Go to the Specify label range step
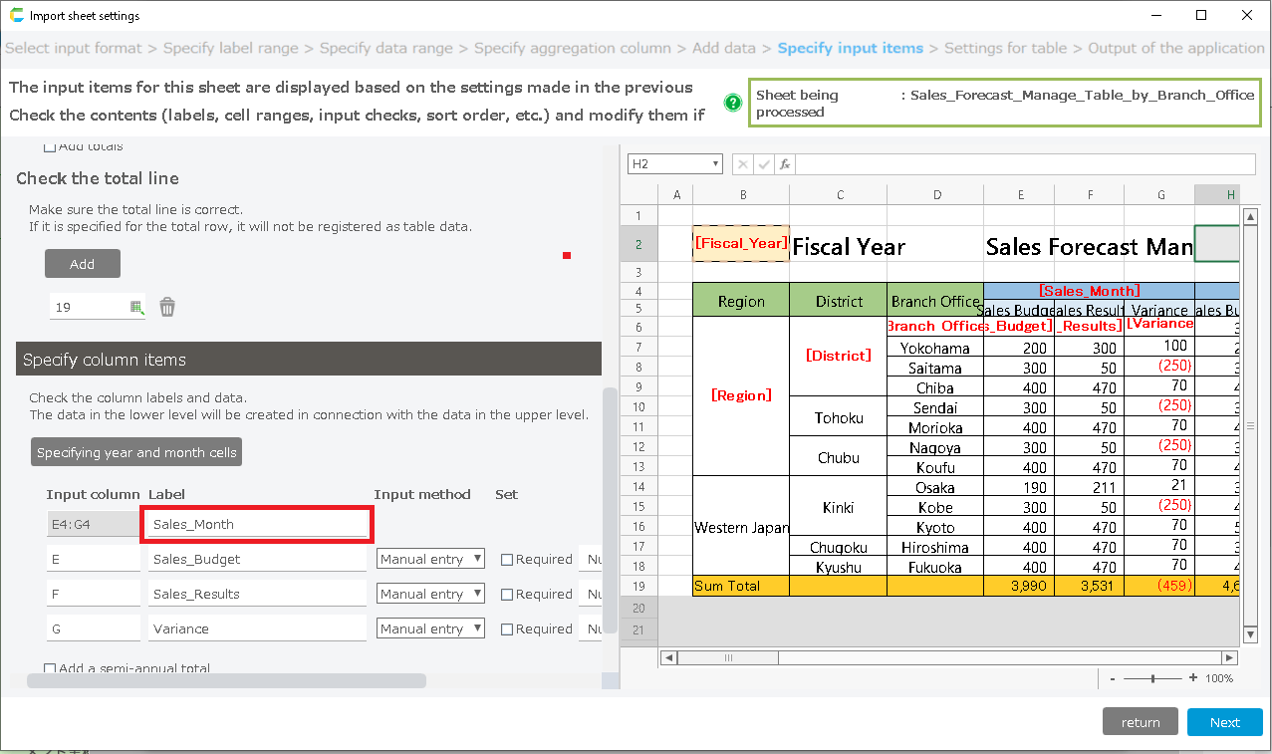 pos(230,48)
